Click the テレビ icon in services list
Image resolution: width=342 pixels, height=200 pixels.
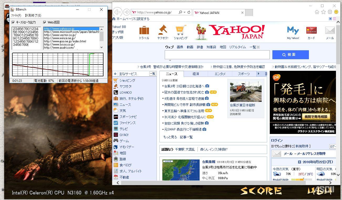pos(116,129)
